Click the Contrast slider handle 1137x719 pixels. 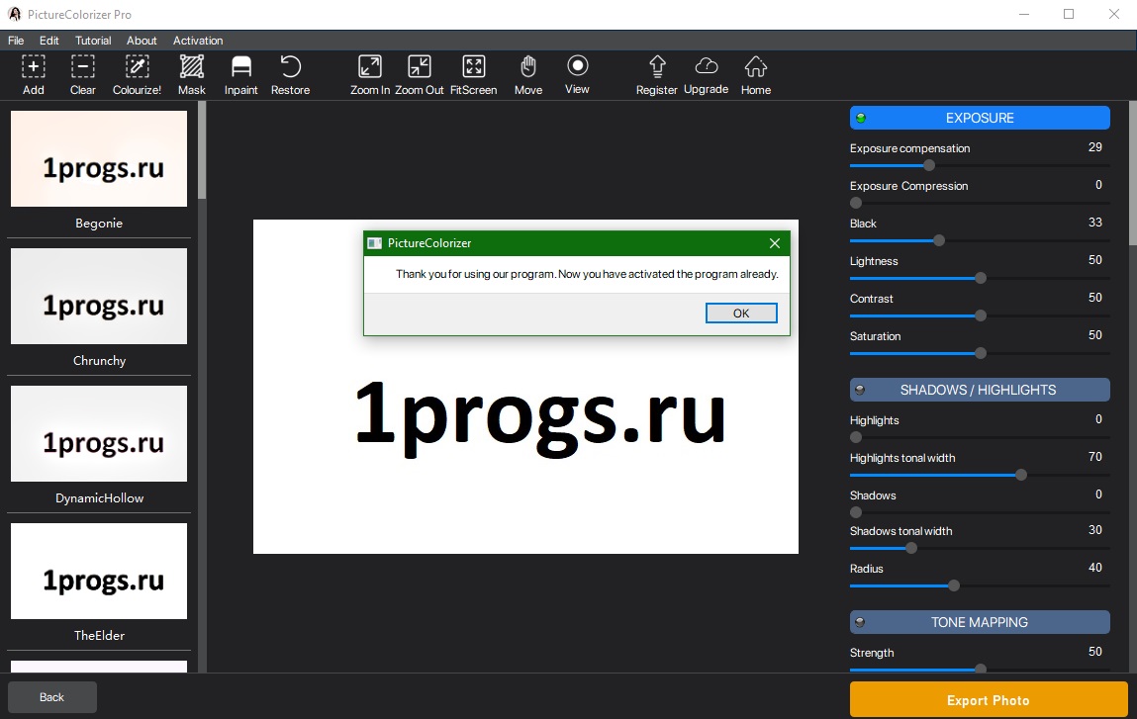(x=981, y=316)
